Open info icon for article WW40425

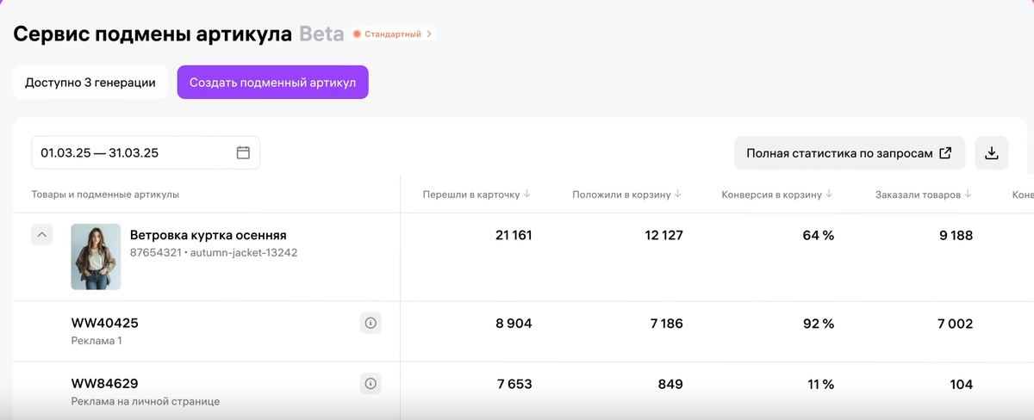[x=371, y=324]
